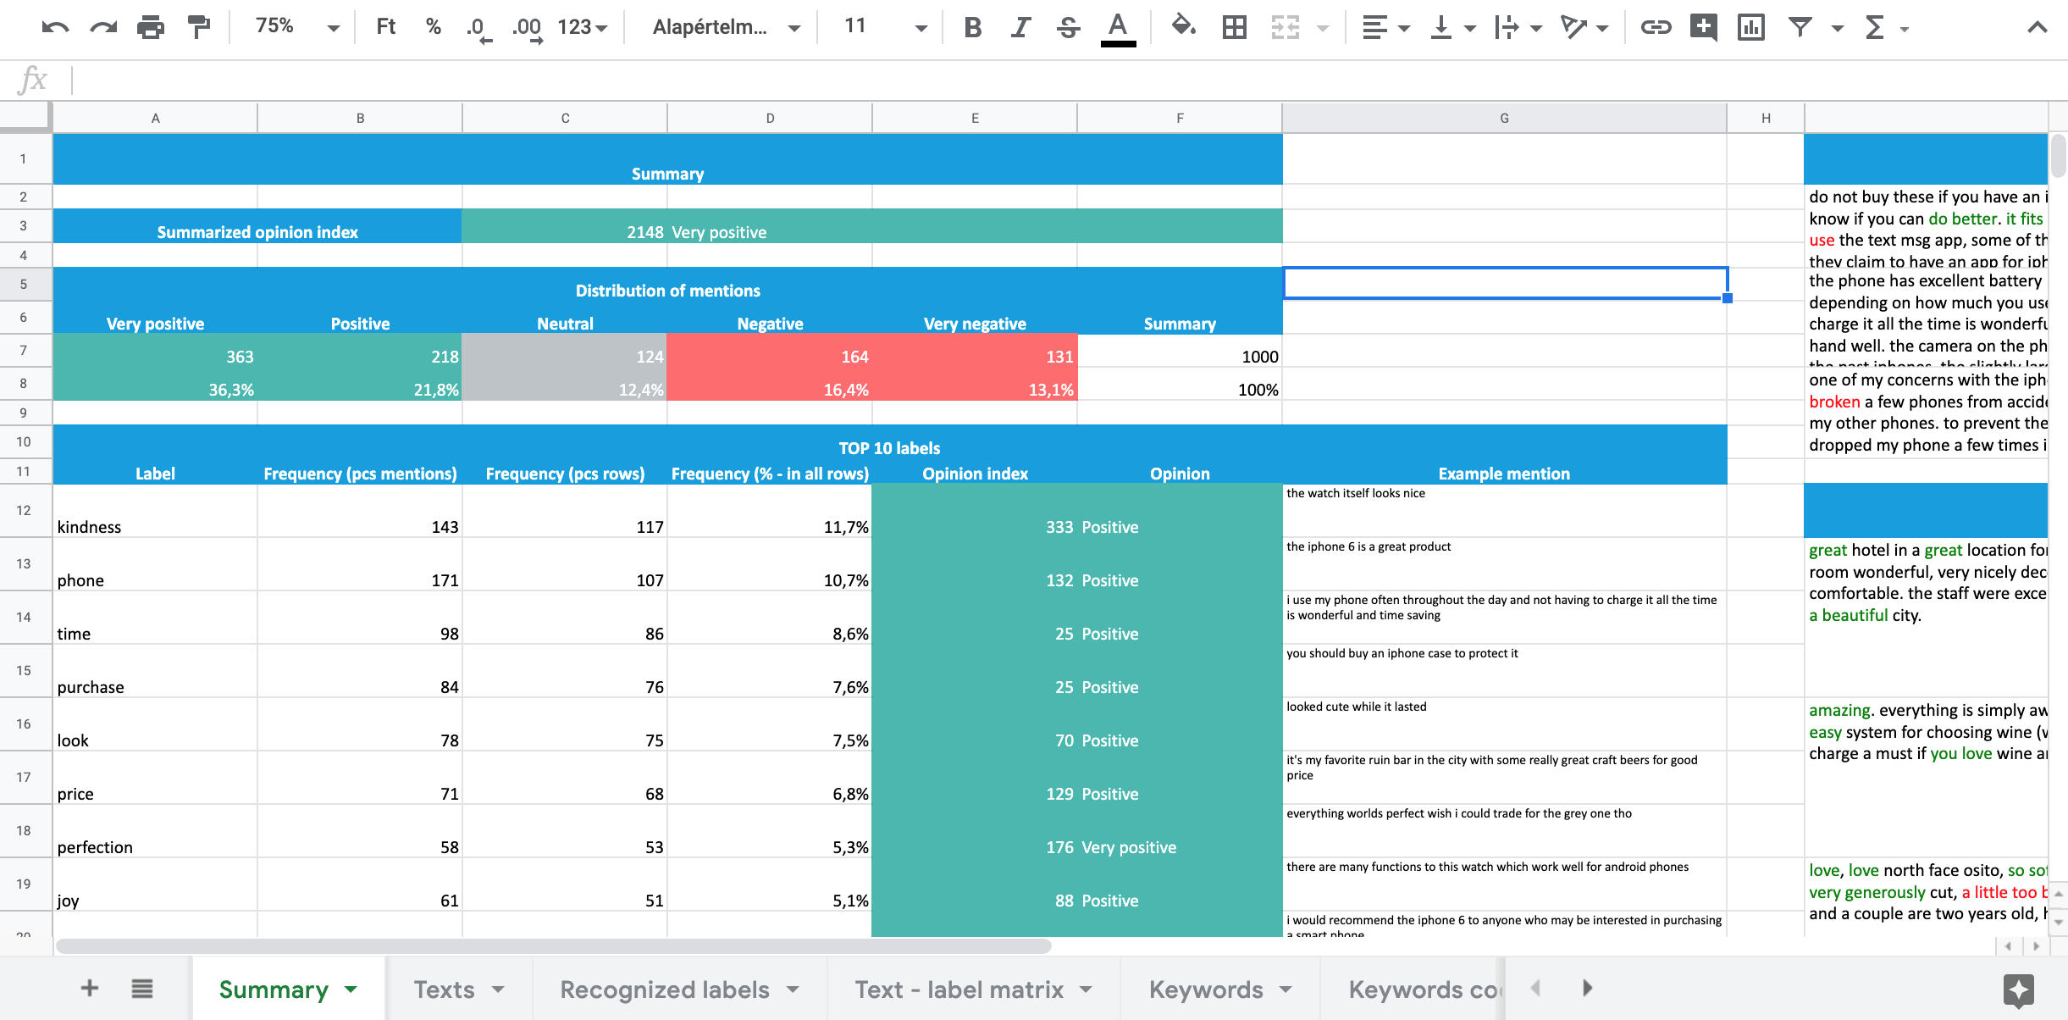Click into the formula bar
The width and height of the screenshot is (2068, 1020).
(x=1067, y=80)
